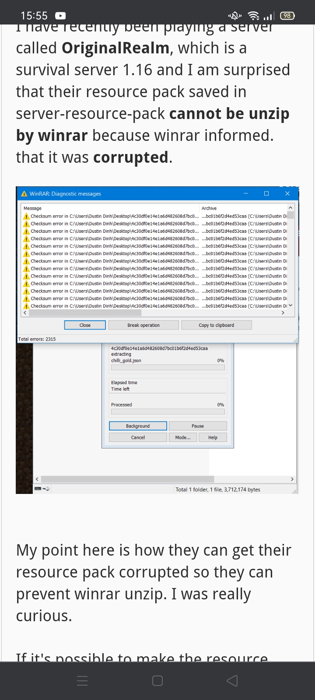This screenshot has height=700, width=315.
Task: Click the Message column header
Action: point(110,208)
